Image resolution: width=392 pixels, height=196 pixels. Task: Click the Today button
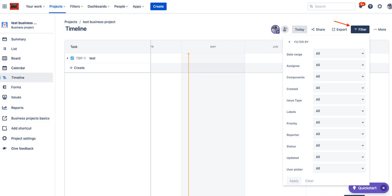[x=299, y=29]
